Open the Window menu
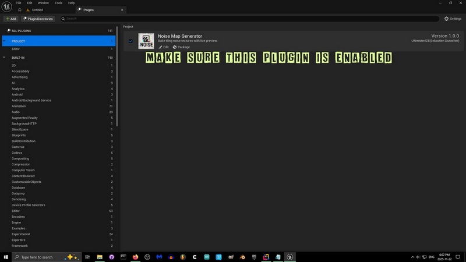466x262 pixels. pos(43,3)
